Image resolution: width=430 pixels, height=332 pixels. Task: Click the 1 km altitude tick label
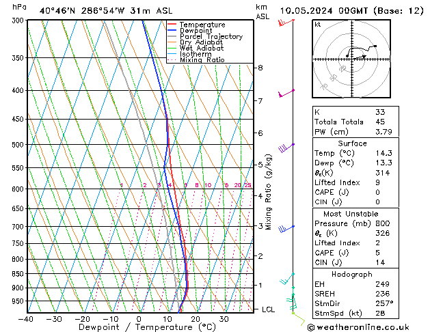coord(260,285)
